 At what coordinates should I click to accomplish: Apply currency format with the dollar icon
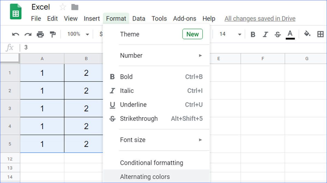pyautogui.click(x=101, y=34)
